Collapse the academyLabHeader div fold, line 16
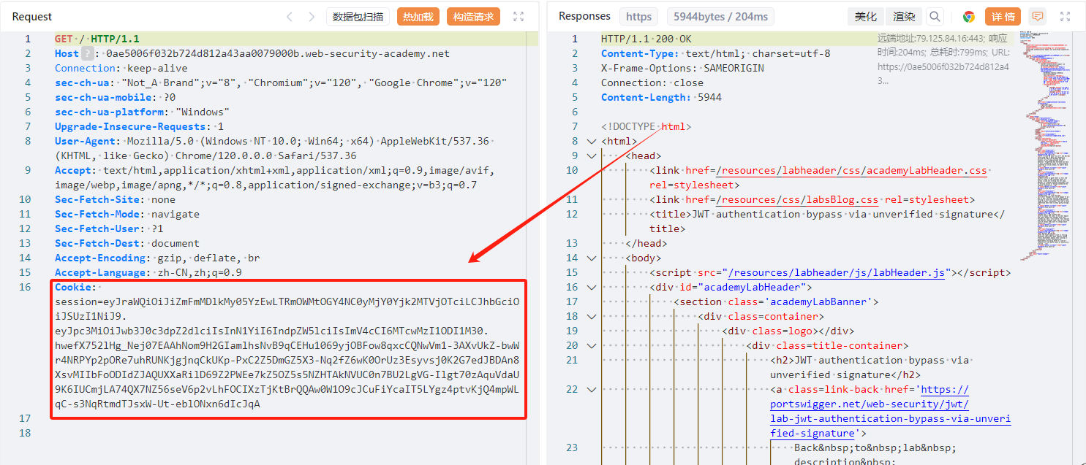The image size is (1086, 465). [x=592, y=287]
